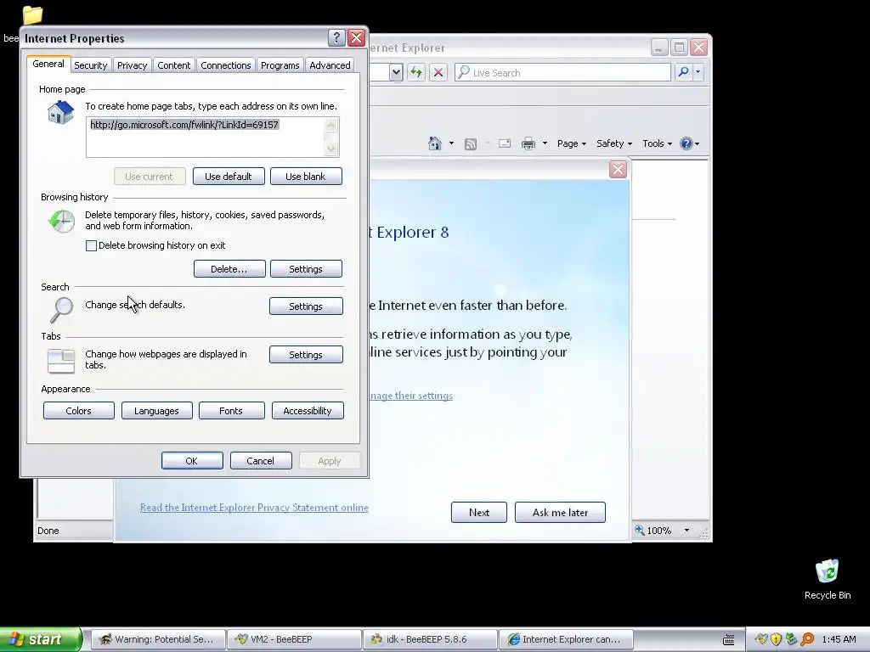Open Tabs Settings button
The image size is (870, 652).
(x=306, y=355)
